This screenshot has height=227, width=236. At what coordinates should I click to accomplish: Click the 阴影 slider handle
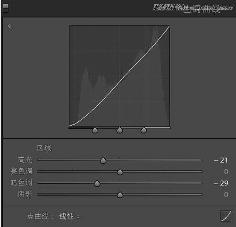pyautogui.click(x=120, y=195)
